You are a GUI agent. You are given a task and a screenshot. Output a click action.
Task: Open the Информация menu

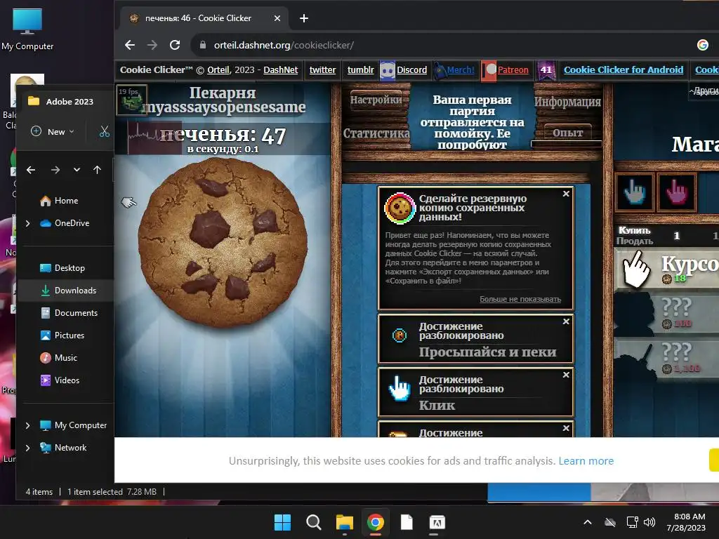(567, 102)
